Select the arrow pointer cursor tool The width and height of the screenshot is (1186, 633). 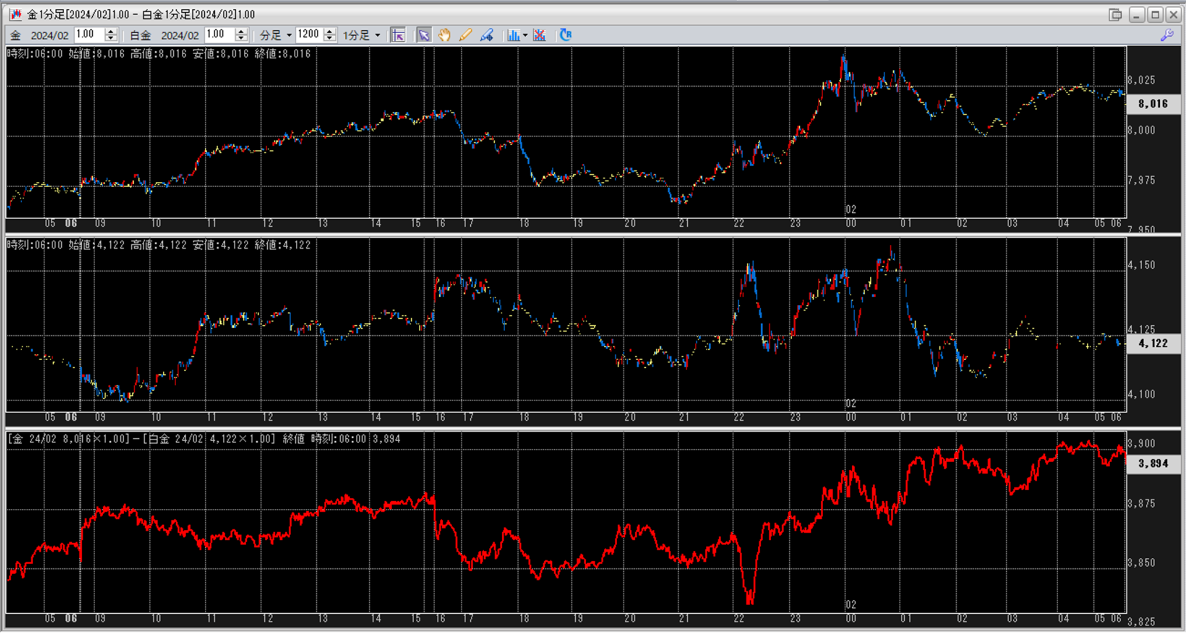(x=424, y=35)
